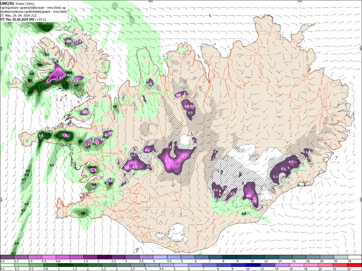The image size is (362, 271).
Task: Click the '15W' longitude label
Action: (x=299, y=1)
